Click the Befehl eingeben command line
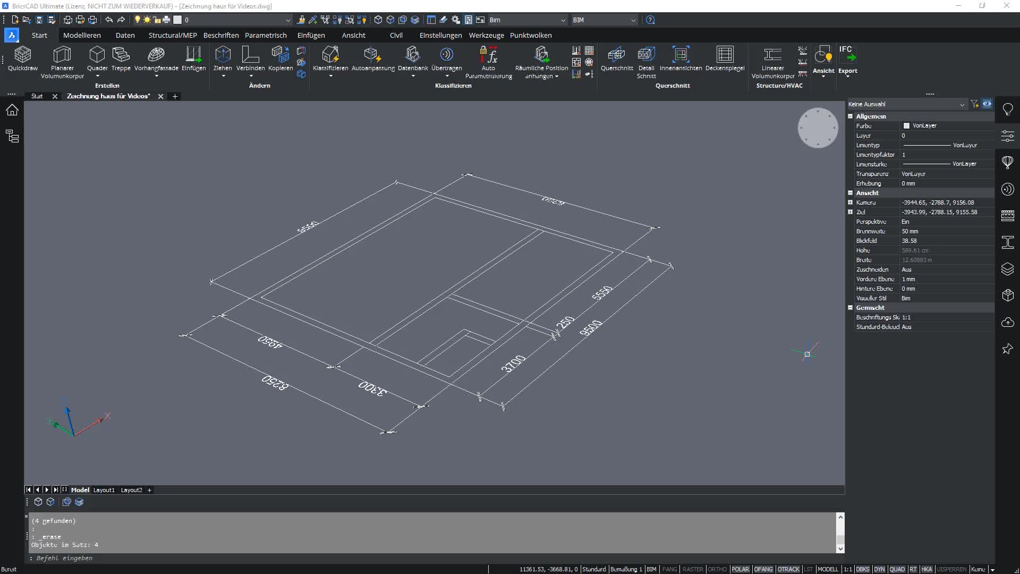The height and width of the screenshot is (574, 1020). point(436,558)
